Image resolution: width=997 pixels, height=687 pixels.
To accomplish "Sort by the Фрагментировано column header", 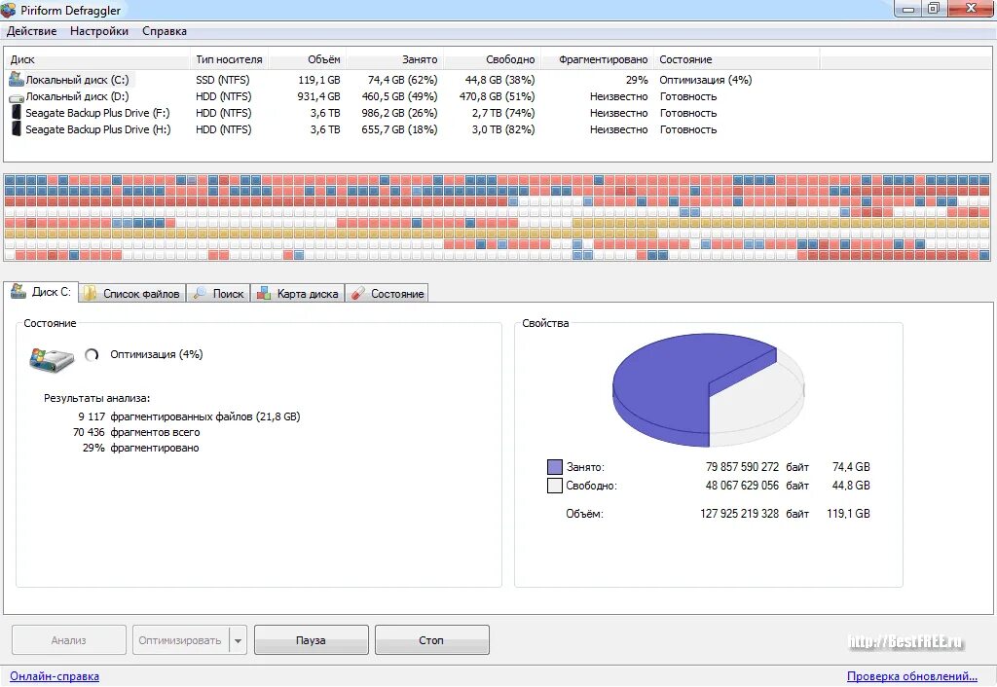I will coord(598,59).
